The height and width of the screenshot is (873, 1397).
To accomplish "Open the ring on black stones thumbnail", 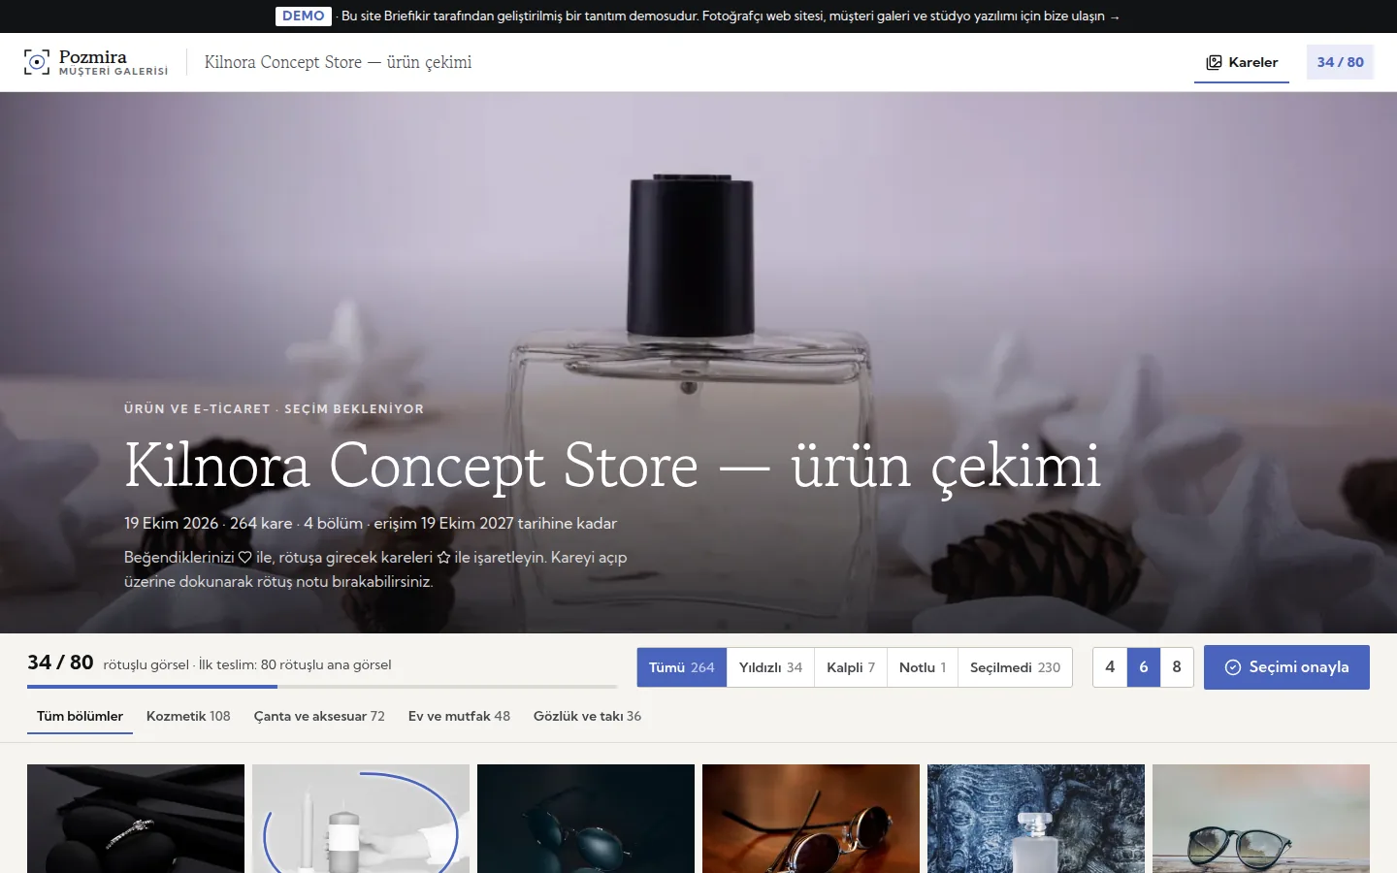I will (136, 819).
